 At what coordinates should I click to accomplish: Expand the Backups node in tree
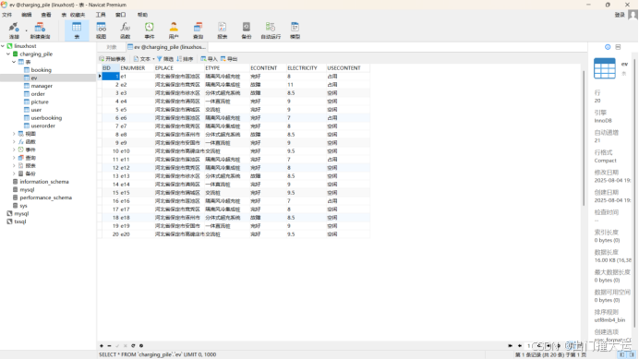point(14,174)
